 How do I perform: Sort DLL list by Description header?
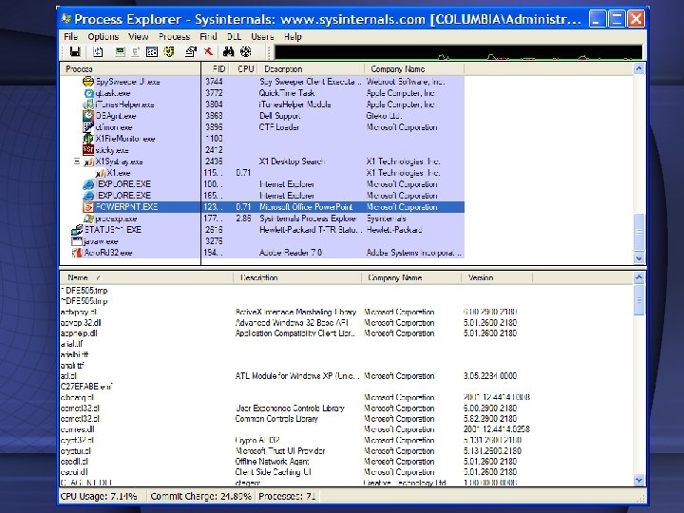pyautogui.click(x=297, y=277)
